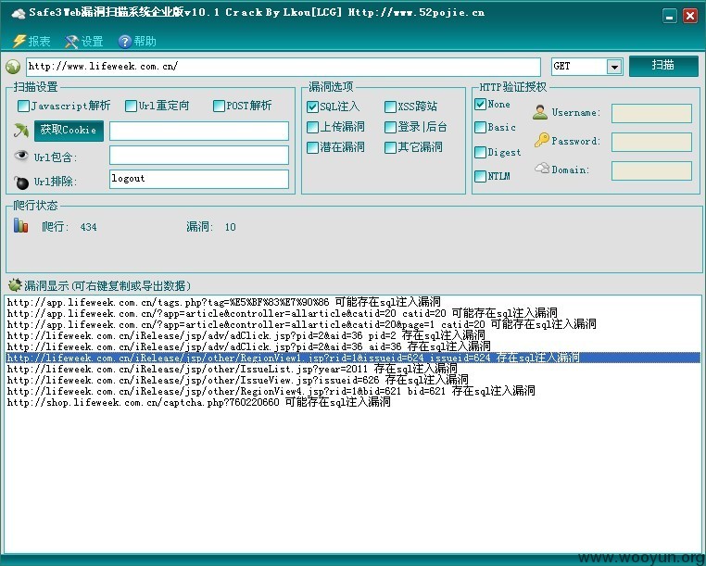
Task: Click the Password input field
Action: (x=651, y=142)
